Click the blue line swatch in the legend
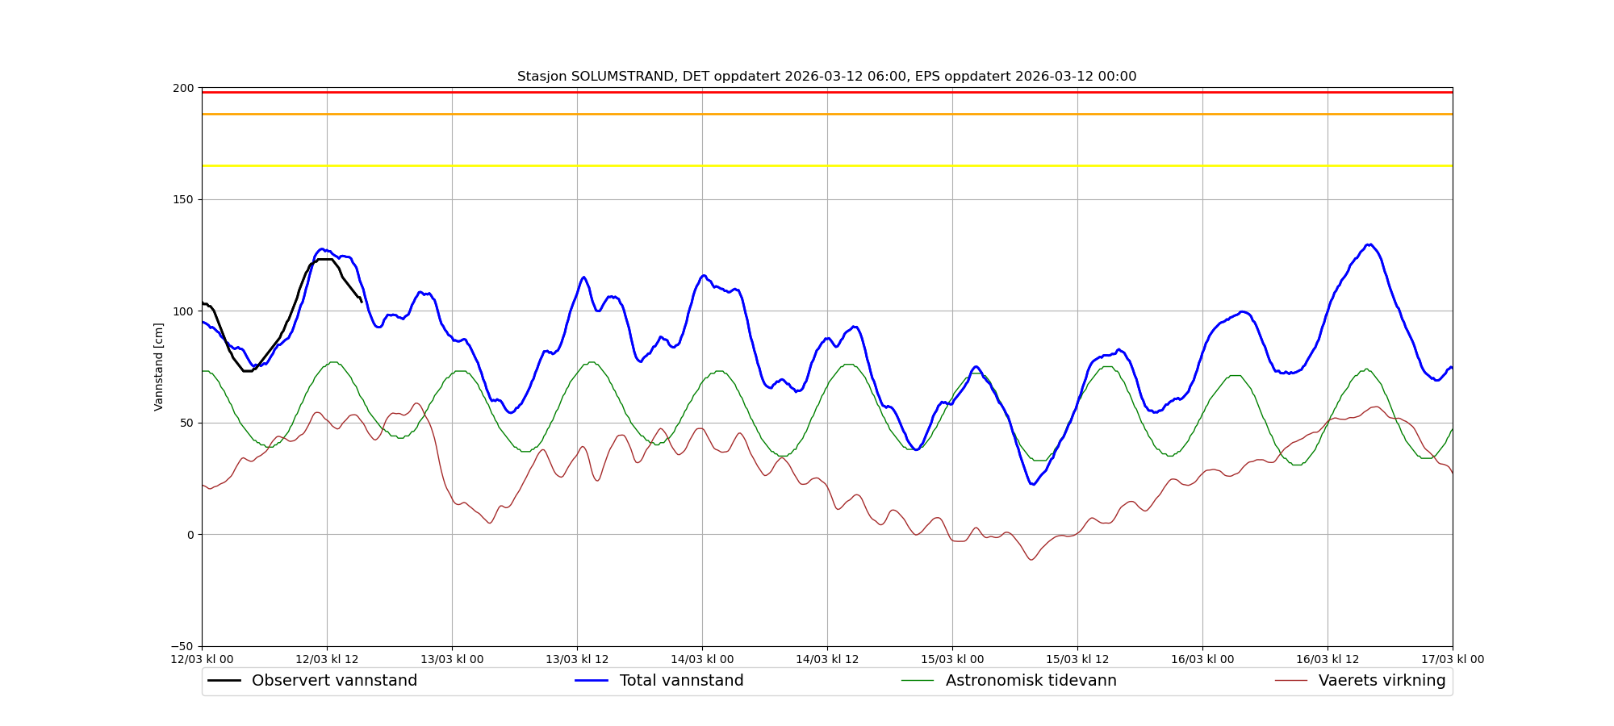Viewport: 1614px width, 726px height. pyautogui.click(x=592, y=681)
